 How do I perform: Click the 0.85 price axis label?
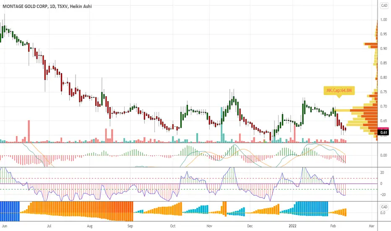[x=384, y=63]
